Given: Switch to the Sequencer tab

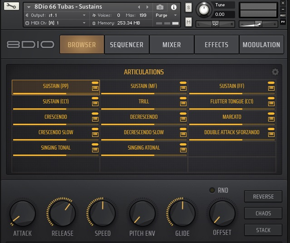Looking at the screenshot, I should tap(127, 44).
